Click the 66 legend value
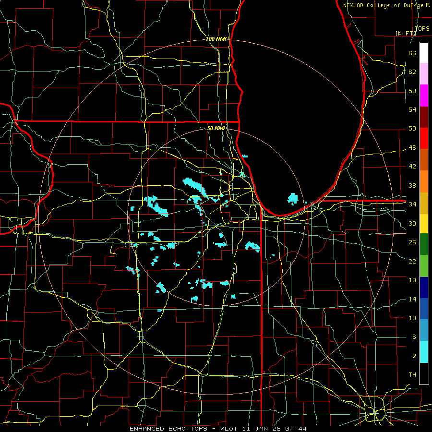Image resolution: width=432 pixels, height=432 pixels. (x=412, y=53)
